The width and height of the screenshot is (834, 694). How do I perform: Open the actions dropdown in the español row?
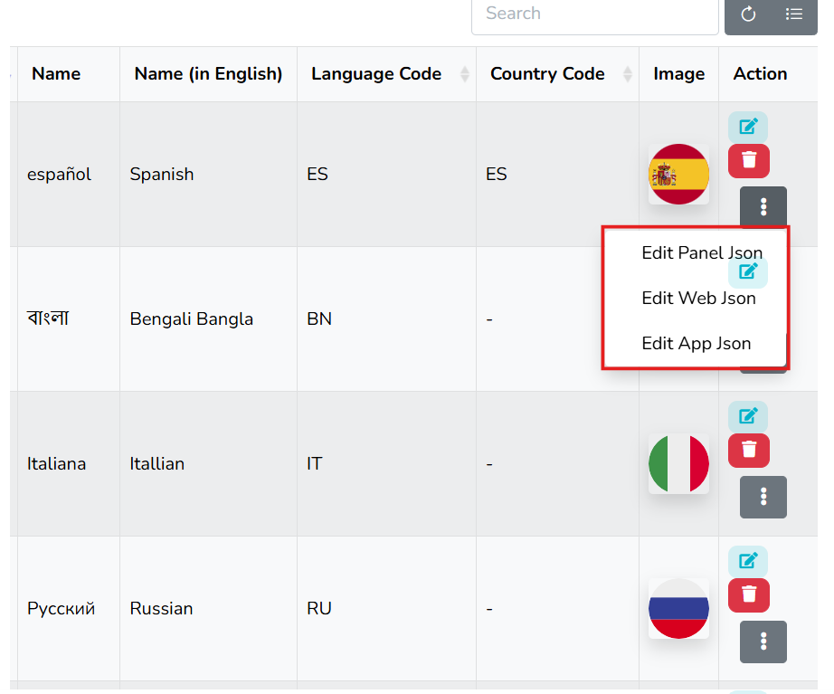pos(763,206)
